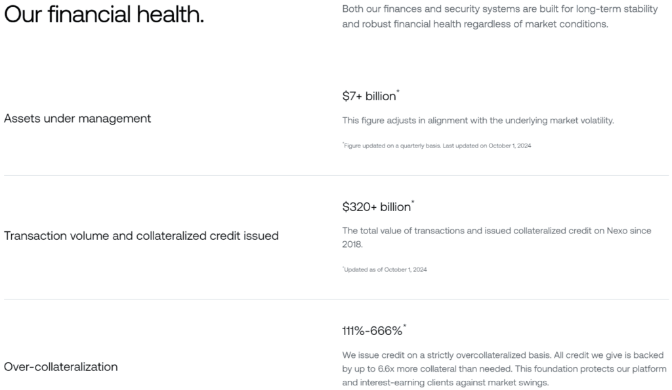The image size is (672, 390).
Task: Select the 'Assets under management' label
Action: pos(77,119)
